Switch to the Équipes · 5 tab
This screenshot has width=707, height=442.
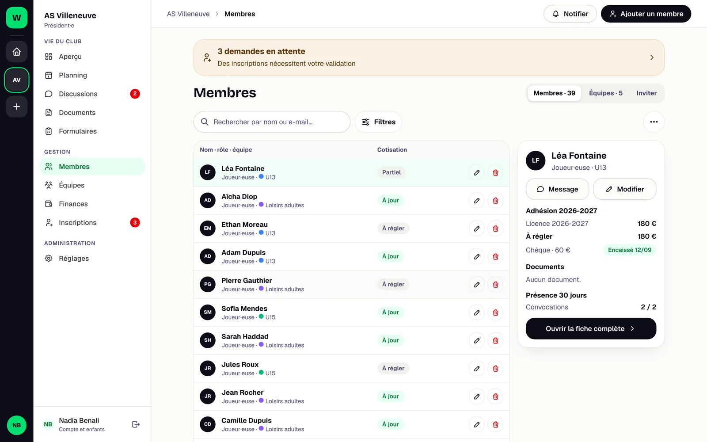pos(606,93)
